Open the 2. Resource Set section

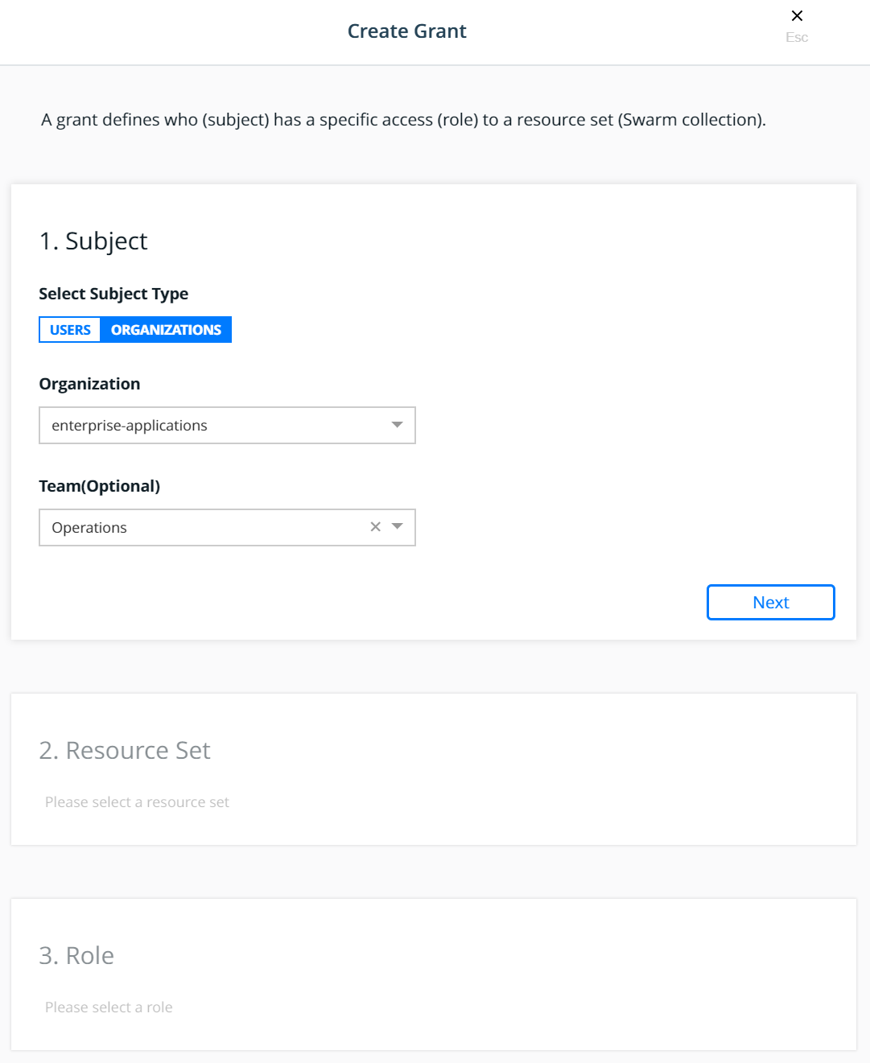tap(125, 750)
